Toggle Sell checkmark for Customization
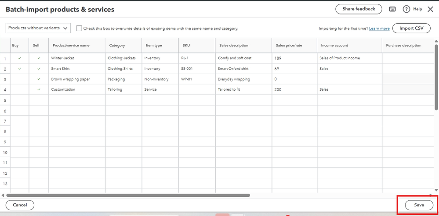This screenshot has height=216, width=439. [39, 89]
